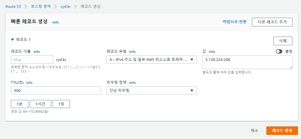
Task: Click 취소 to cancel
Action: (254, 131)
